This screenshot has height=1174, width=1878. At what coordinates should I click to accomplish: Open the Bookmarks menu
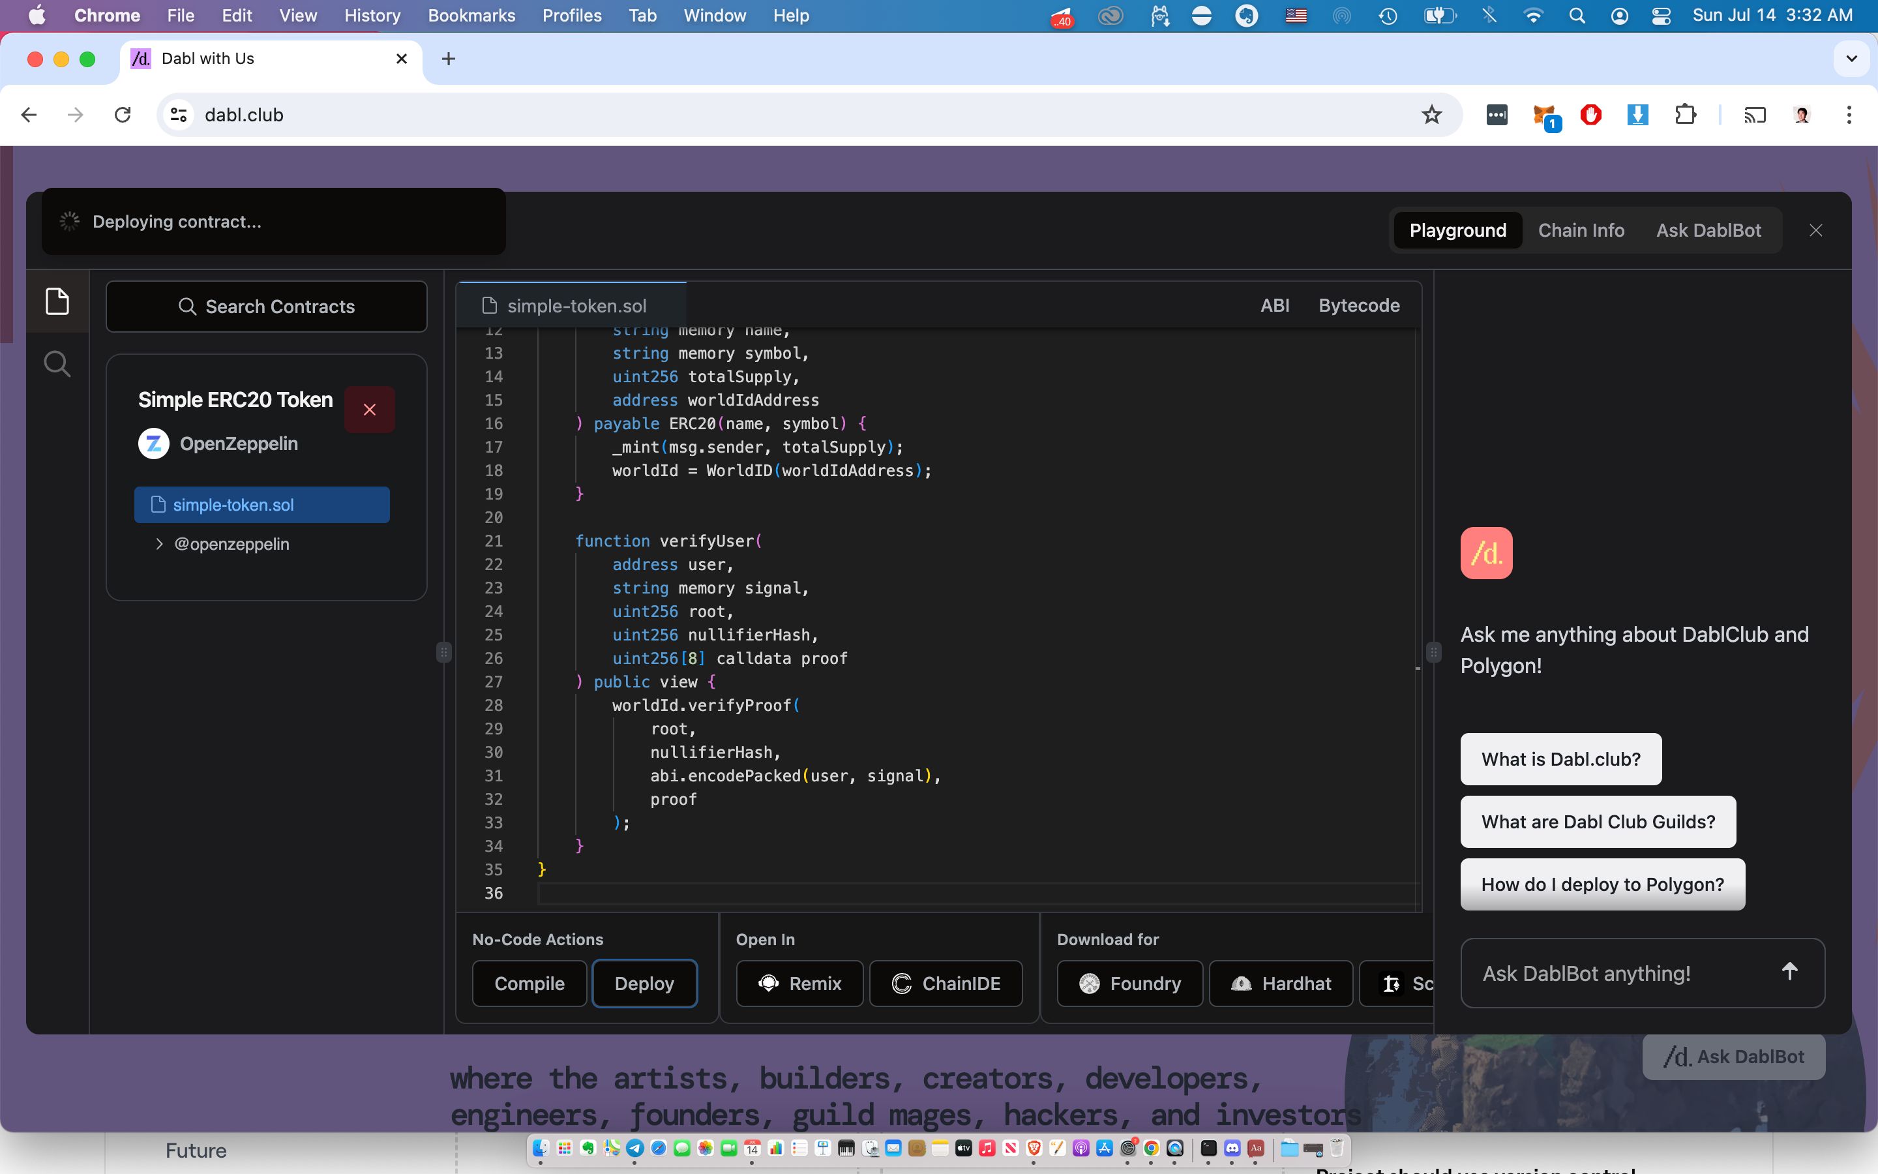pos(472,16)
